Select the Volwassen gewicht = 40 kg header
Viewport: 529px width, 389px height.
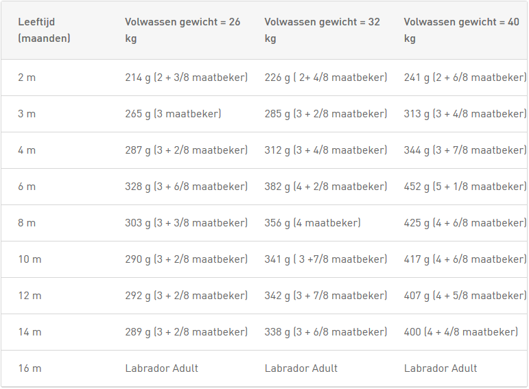tap(462, 30)
